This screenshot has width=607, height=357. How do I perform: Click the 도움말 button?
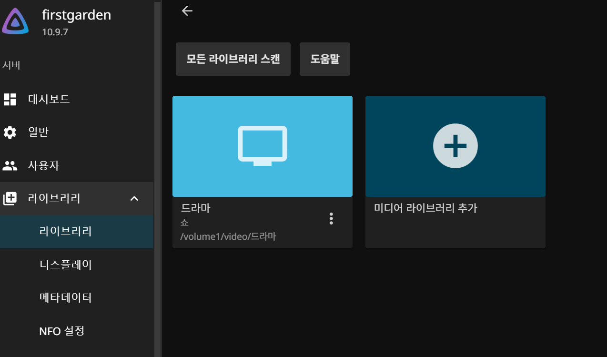[325, 59]
